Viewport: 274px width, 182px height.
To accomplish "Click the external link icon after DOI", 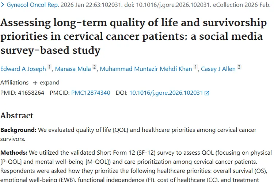I will (x=207, y=93).
